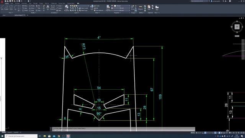Click the Match Properties tool
The image size is (245, 138).
[x=108, y=8]
